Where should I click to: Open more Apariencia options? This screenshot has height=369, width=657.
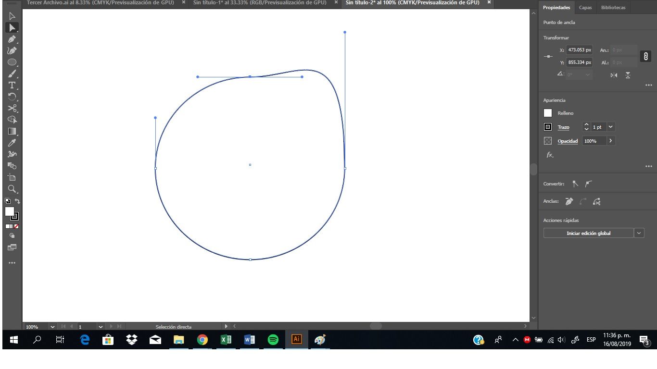649,166
